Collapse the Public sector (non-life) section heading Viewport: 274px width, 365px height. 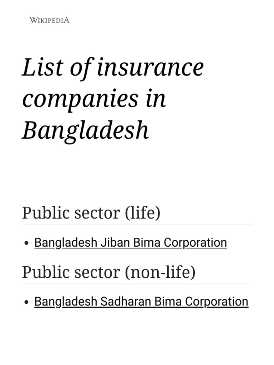[x=108, y=272]
